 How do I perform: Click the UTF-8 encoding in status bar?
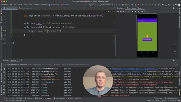click(157, 101)
